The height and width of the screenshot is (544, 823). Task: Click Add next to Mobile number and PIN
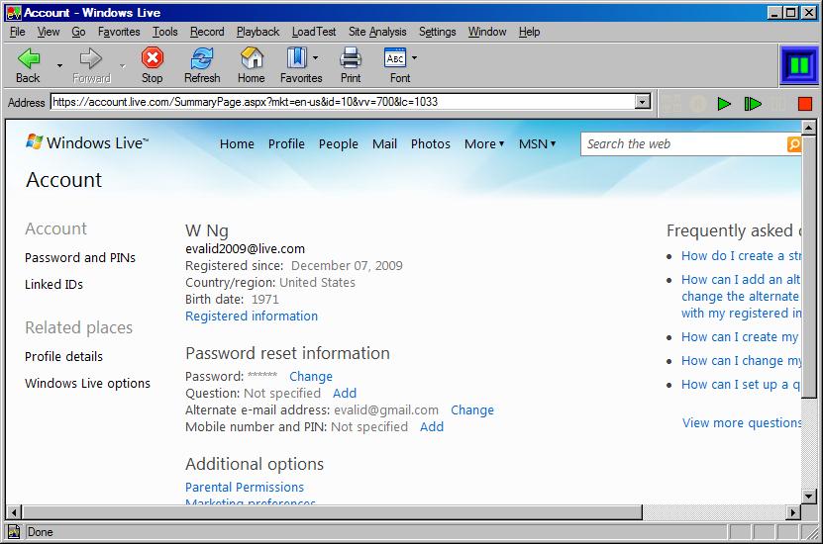(432, 426)
